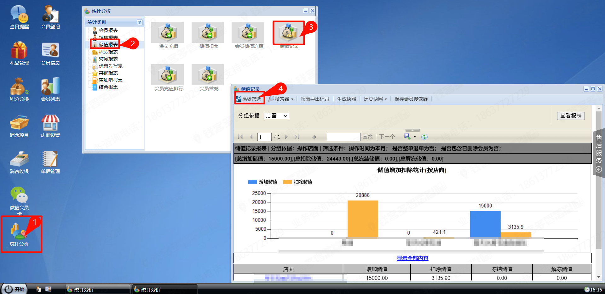Select 财务报表 in the category list
The image size is (605, 294).
click(108, 59)
